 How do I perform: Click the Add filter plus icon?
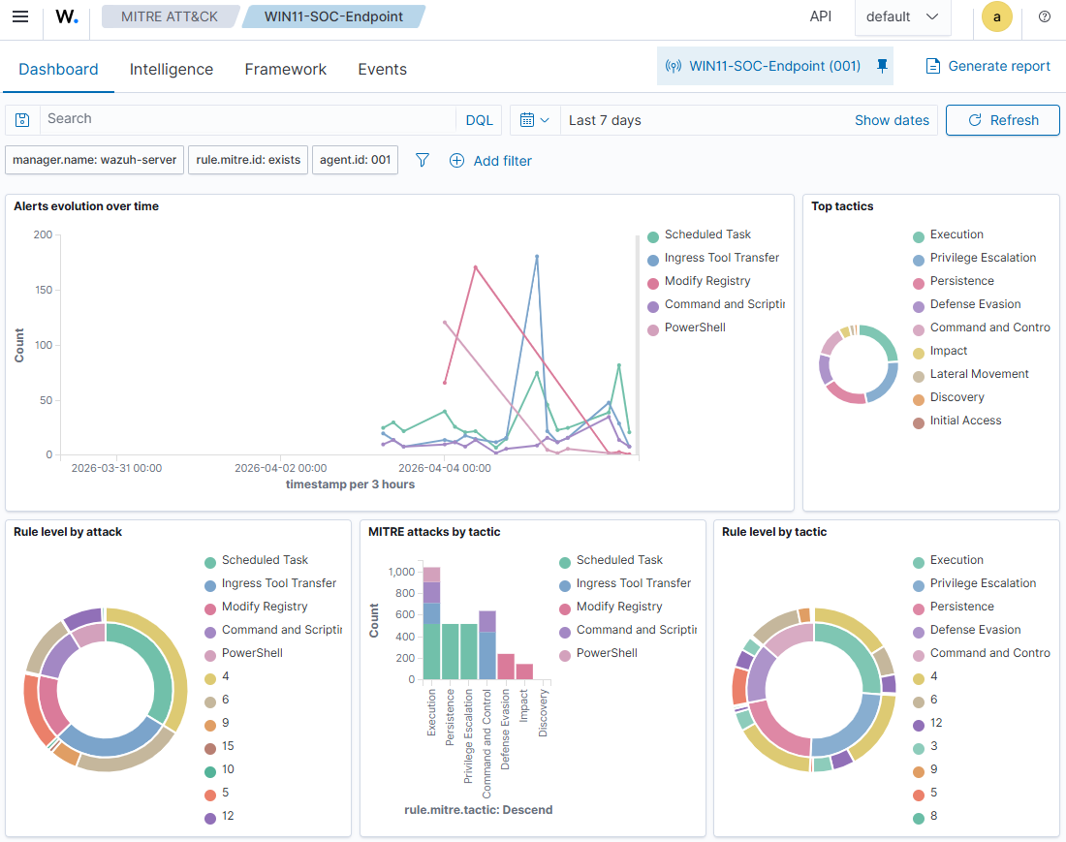tap(457, 161)
